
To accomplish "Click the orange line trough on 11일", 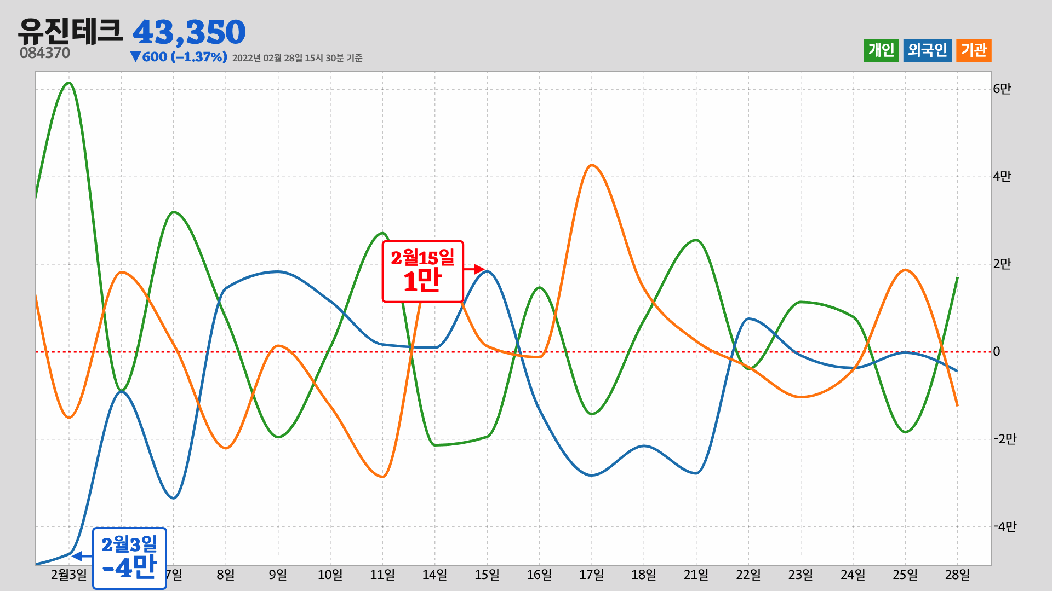I will point(382,477).
